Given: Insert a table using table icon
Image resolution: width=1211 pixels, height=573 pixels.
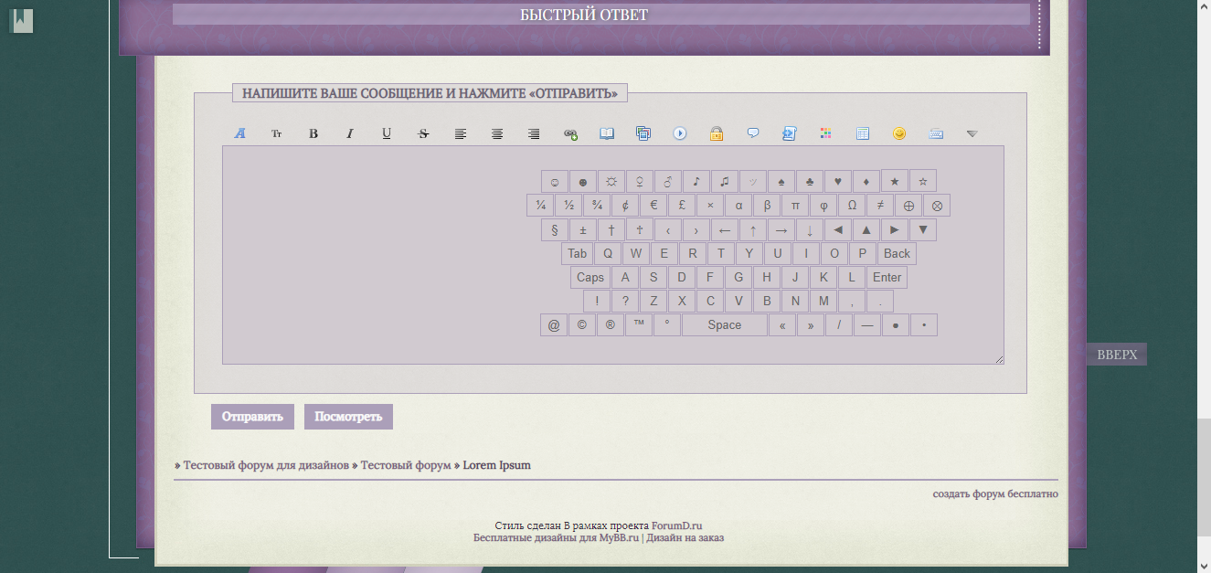Looking at the screenshot, I should click(x=863, y=133).
